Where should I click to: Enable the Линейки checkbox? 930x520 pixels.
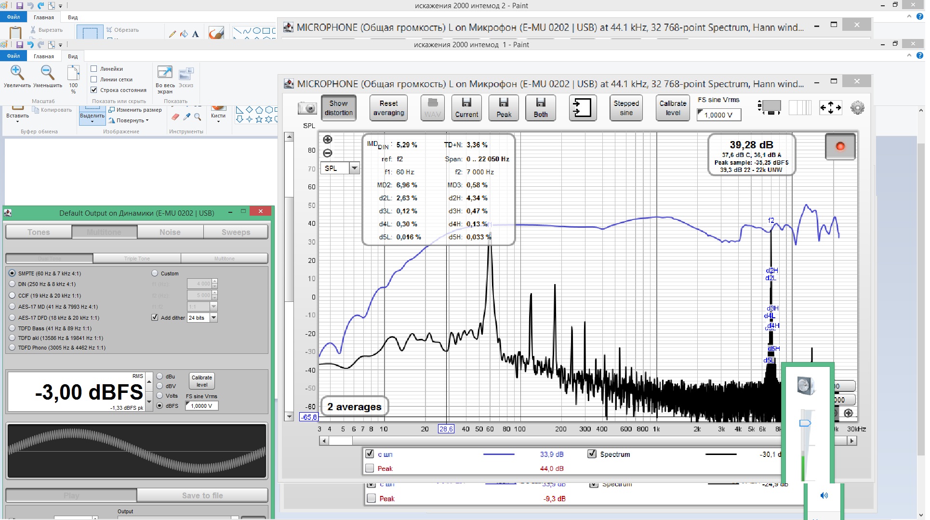click(94, 69)
